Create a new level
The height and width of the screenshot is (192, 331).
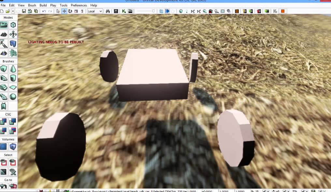tap(2, 11)
